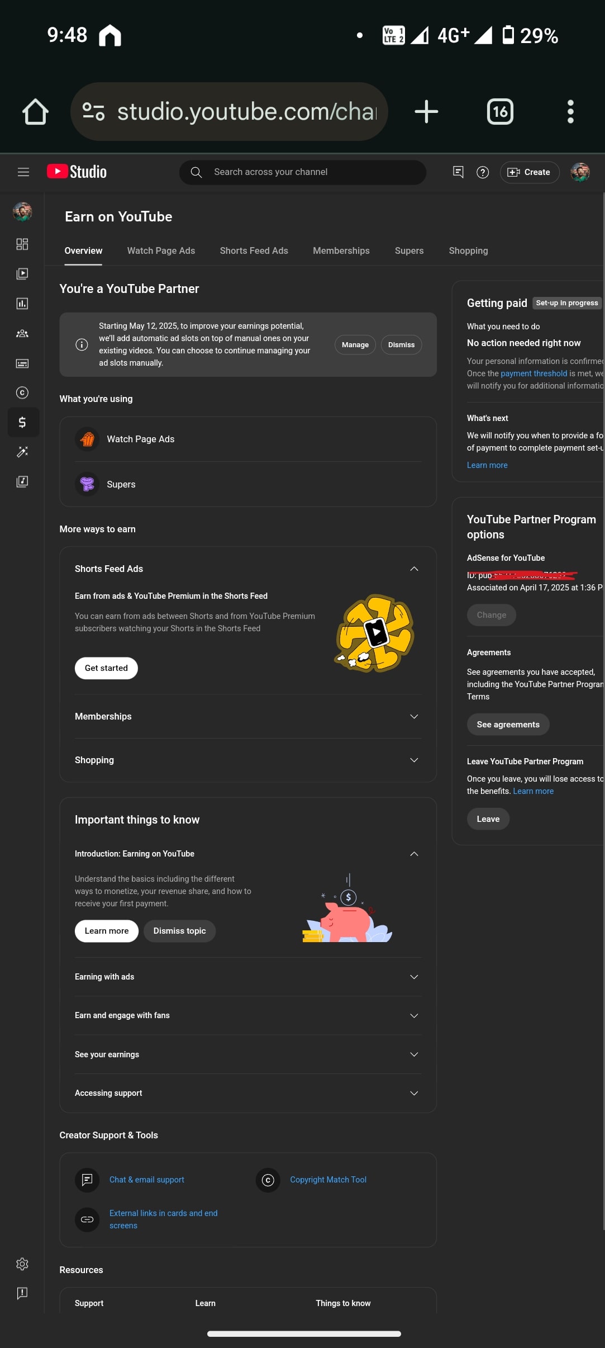Open the Copyright Match Tool link

[328, 1180]
